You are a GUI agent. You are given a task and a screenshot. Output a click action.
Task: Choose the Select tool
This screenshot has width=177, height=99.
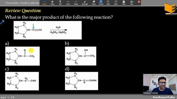pyautogui.click(x=52, y=2)
